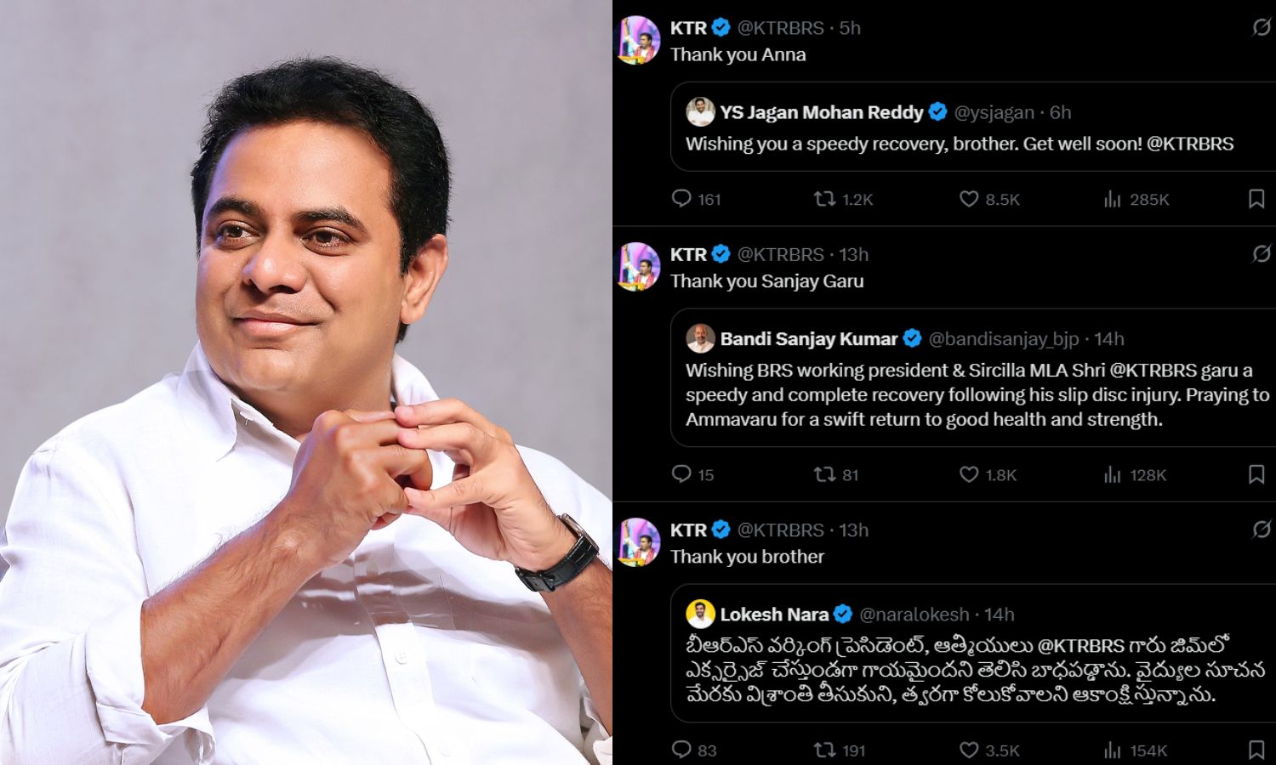
Task: Open Grok icon on the first tweet
Action: coord(1261,28)
